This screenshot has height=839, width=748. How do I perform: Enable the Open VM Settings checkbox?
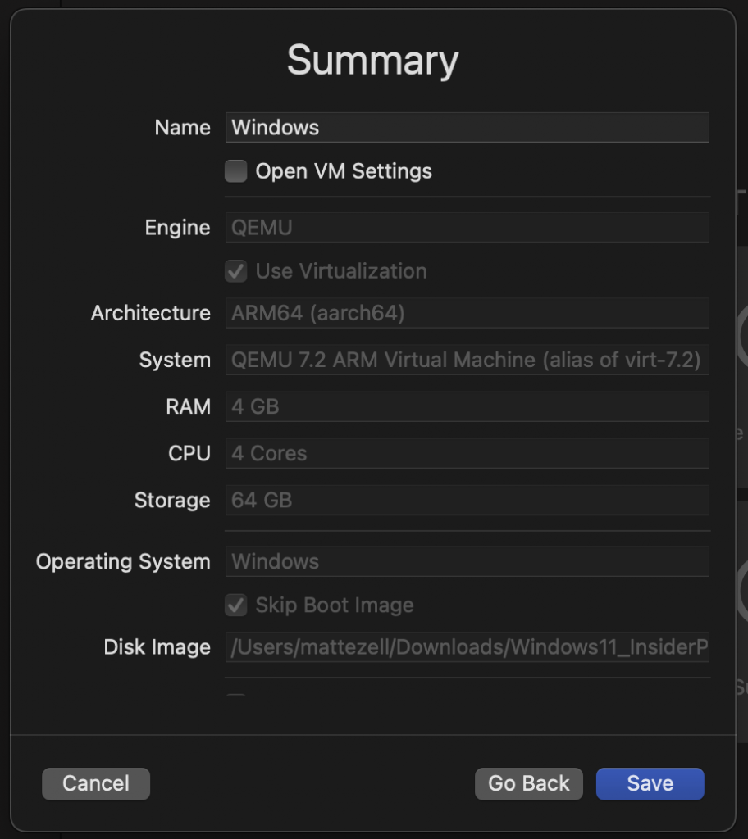[x=236, y=171]
